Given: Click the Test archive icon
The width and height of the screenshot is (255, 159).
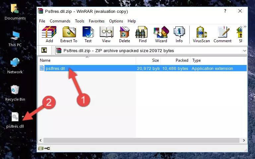Looking at the screenshot, I should [88, 34].
